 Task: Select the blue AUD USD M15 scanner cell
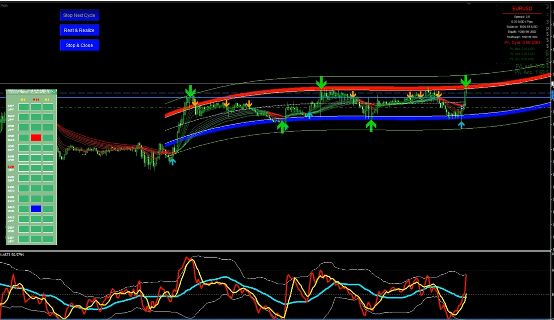click(36, 208)
